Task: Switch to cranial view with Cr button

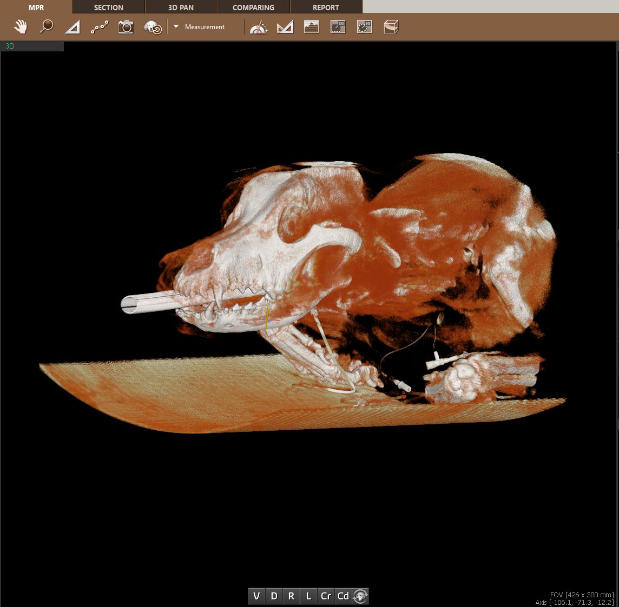Action: (x=326, y=596)
